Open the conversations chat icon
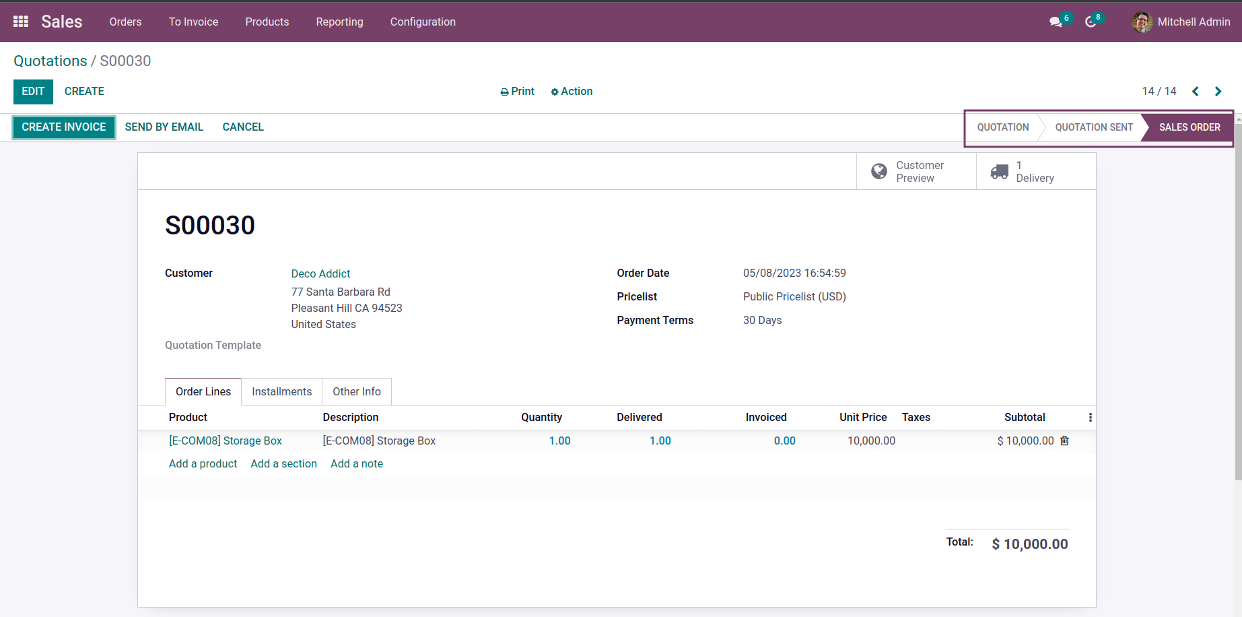 (x=1056, y=22)
